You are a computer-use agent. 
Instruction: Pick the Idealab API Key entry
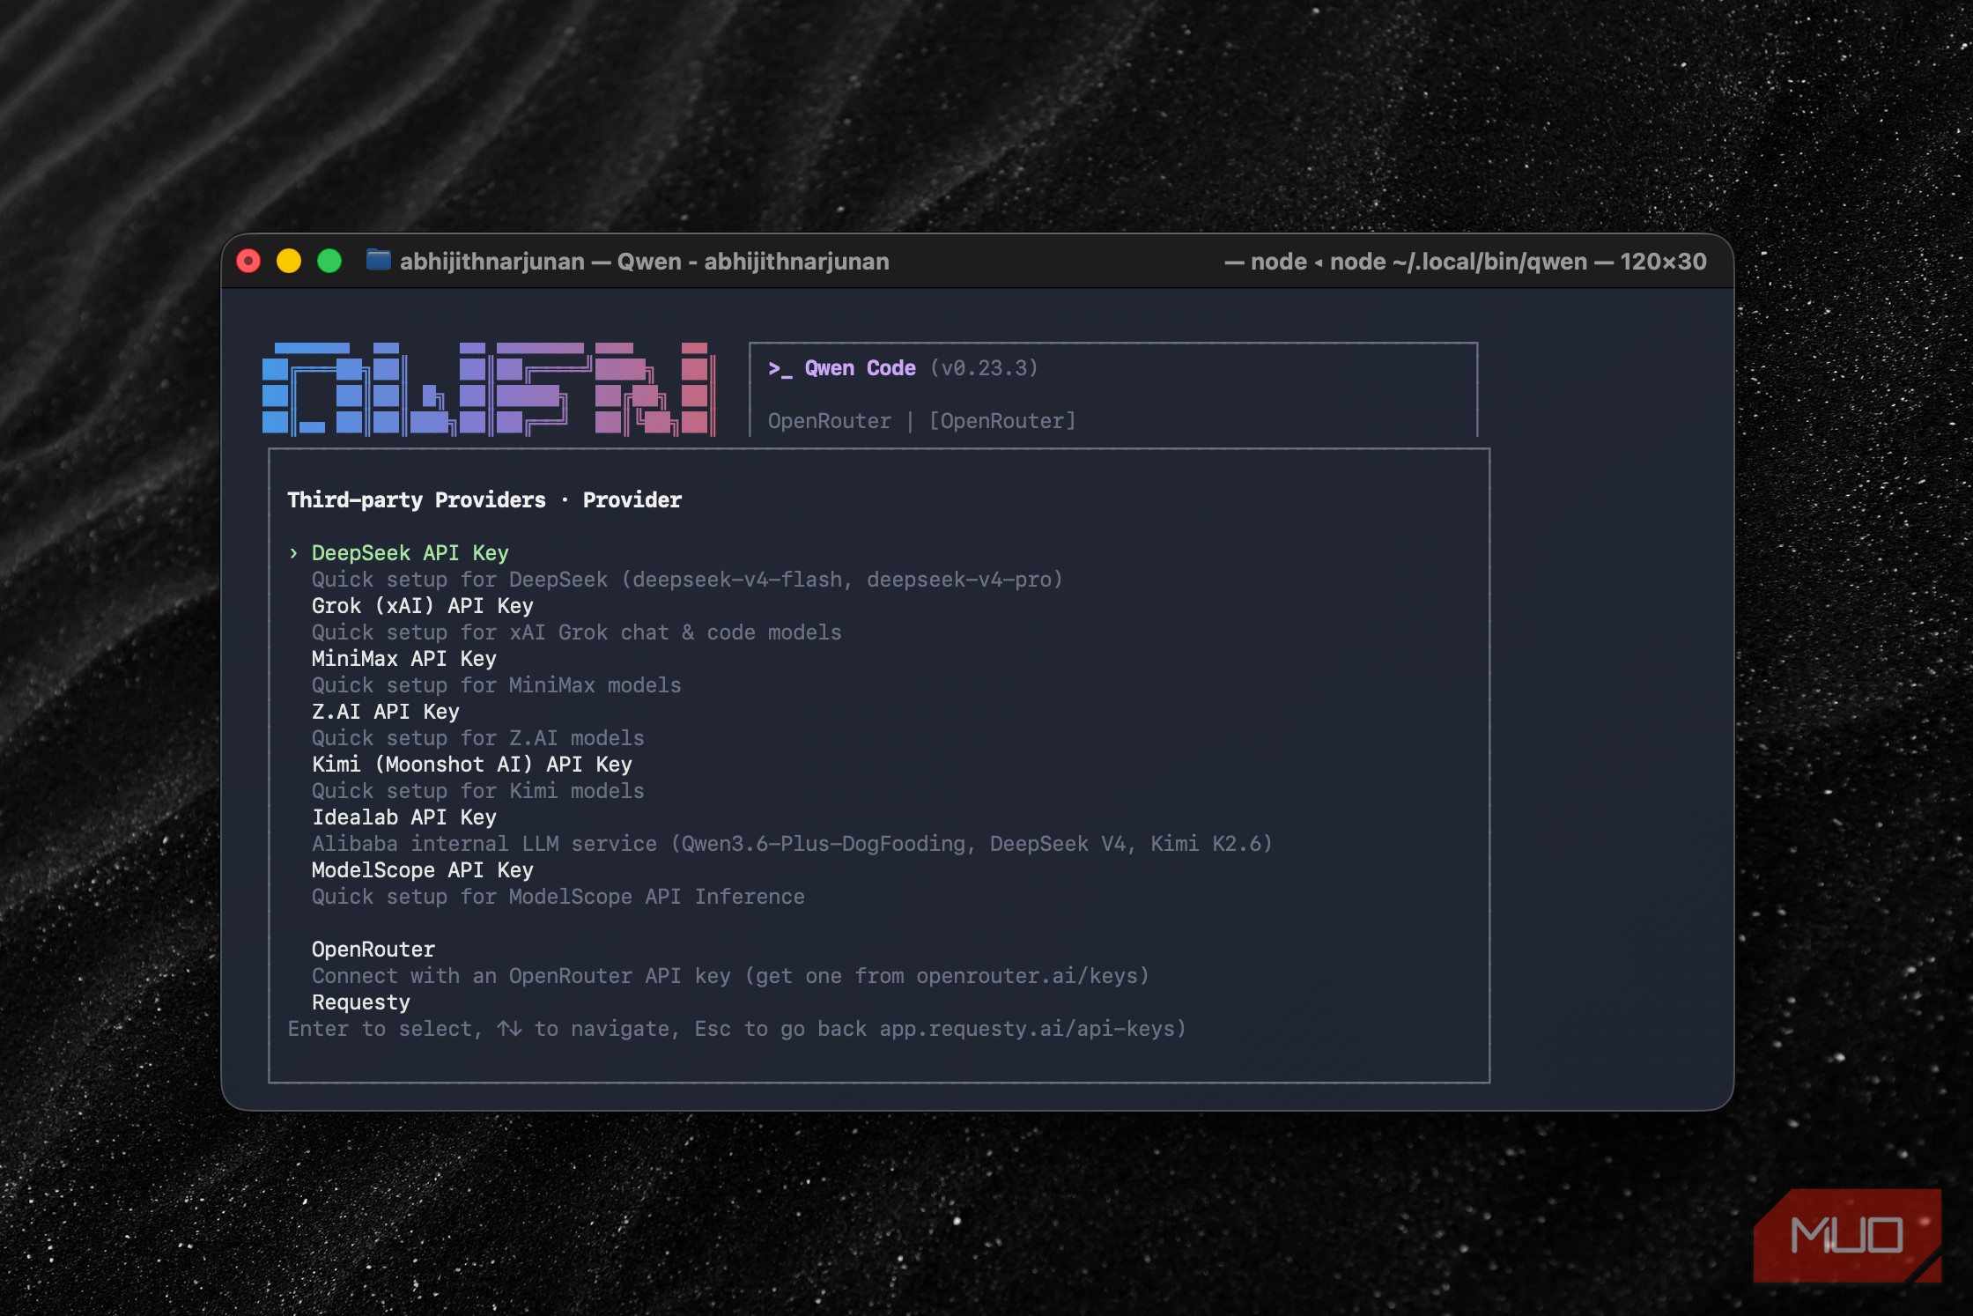coord(403,817)
